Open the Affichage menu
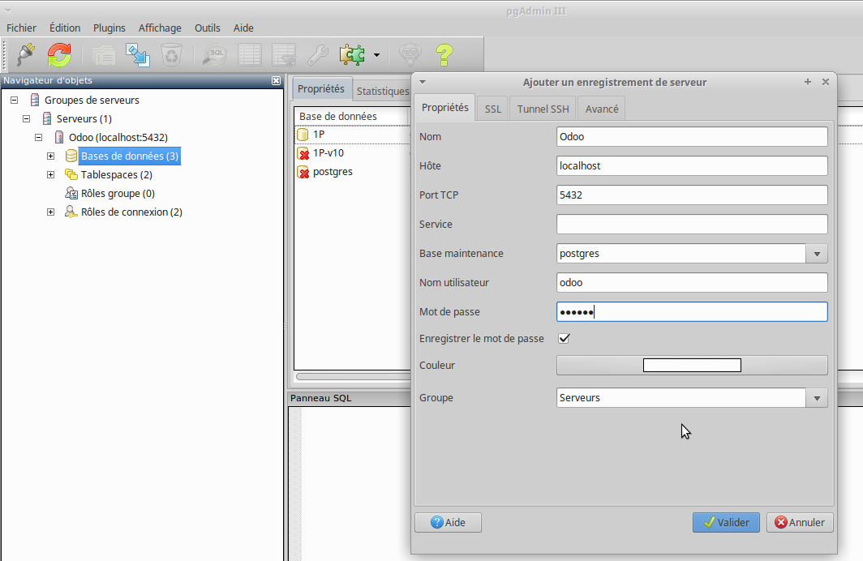This screenshot has height=561, width=863. [x=160, y=28]
